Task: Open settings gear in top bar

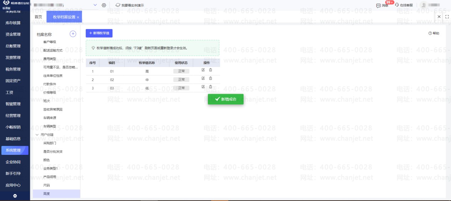Action: [104, 5]
